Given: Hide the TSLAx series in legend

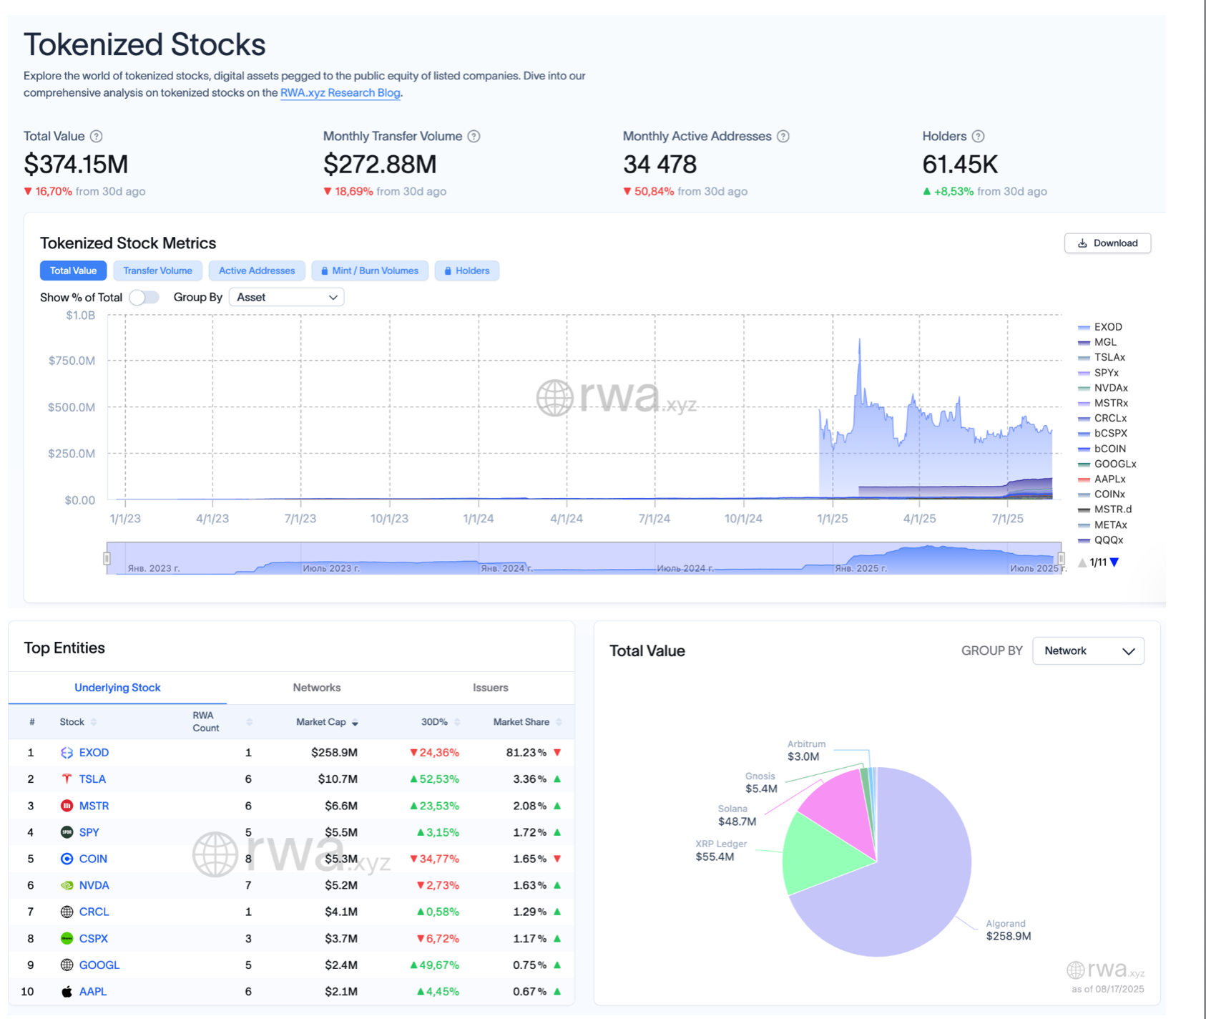Looking at the screenshot, I should (x=1109, y=357).
